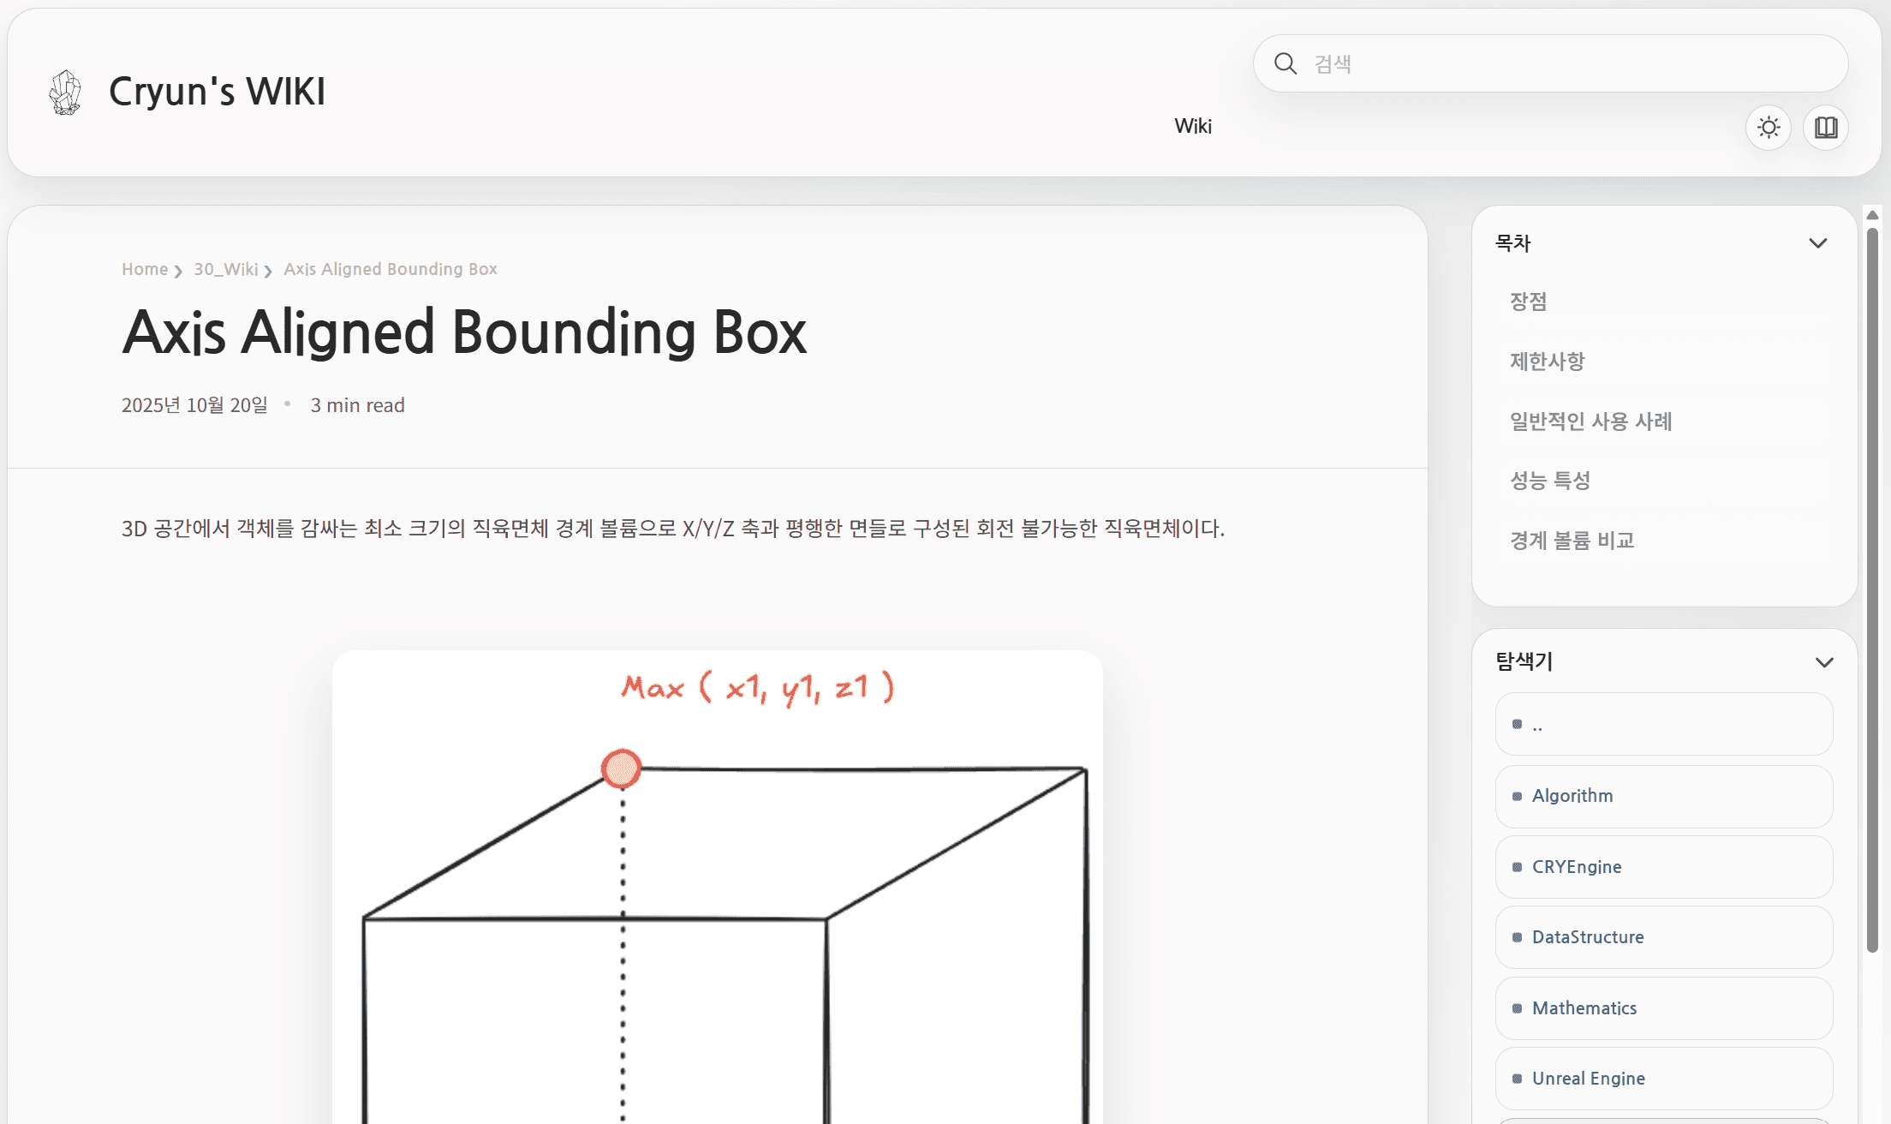Open the Wiki navigation link
The image size is (1891, 1124).
1193,126
